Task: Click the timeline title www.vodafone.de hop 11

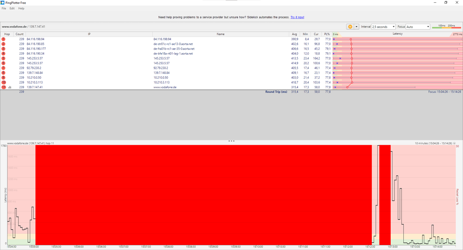Action: [x=31, y=143]
